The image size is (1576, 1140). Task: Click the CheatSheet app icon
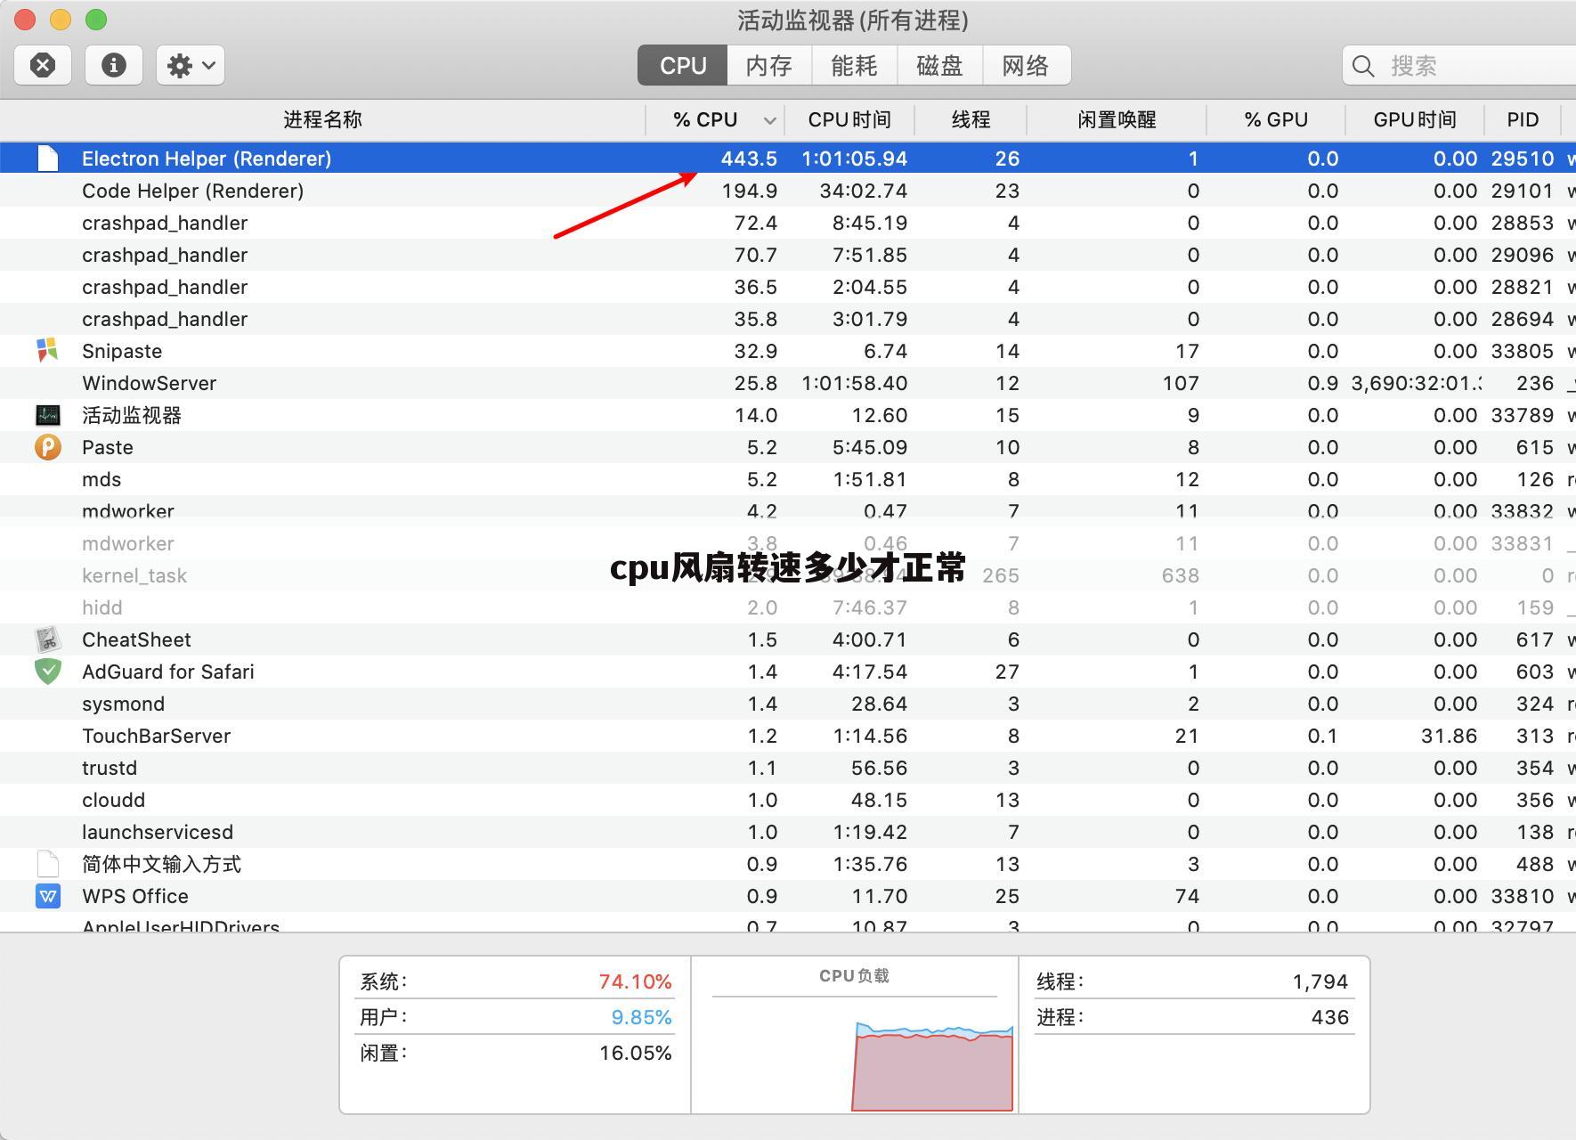pos(48,639)
